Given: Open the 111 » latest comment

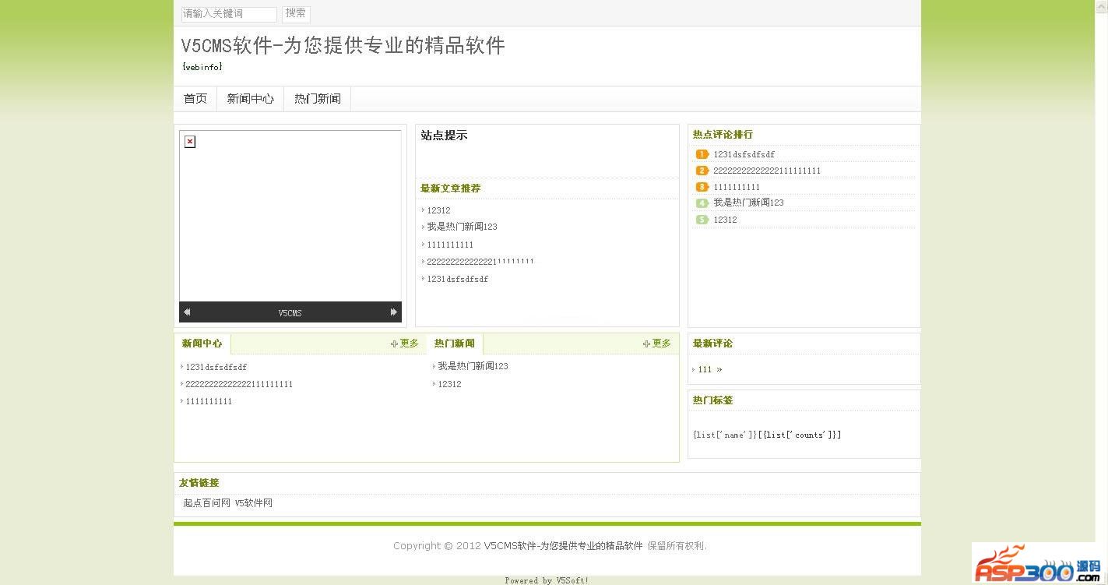Looking at the screenshot, I should point(709,370).
